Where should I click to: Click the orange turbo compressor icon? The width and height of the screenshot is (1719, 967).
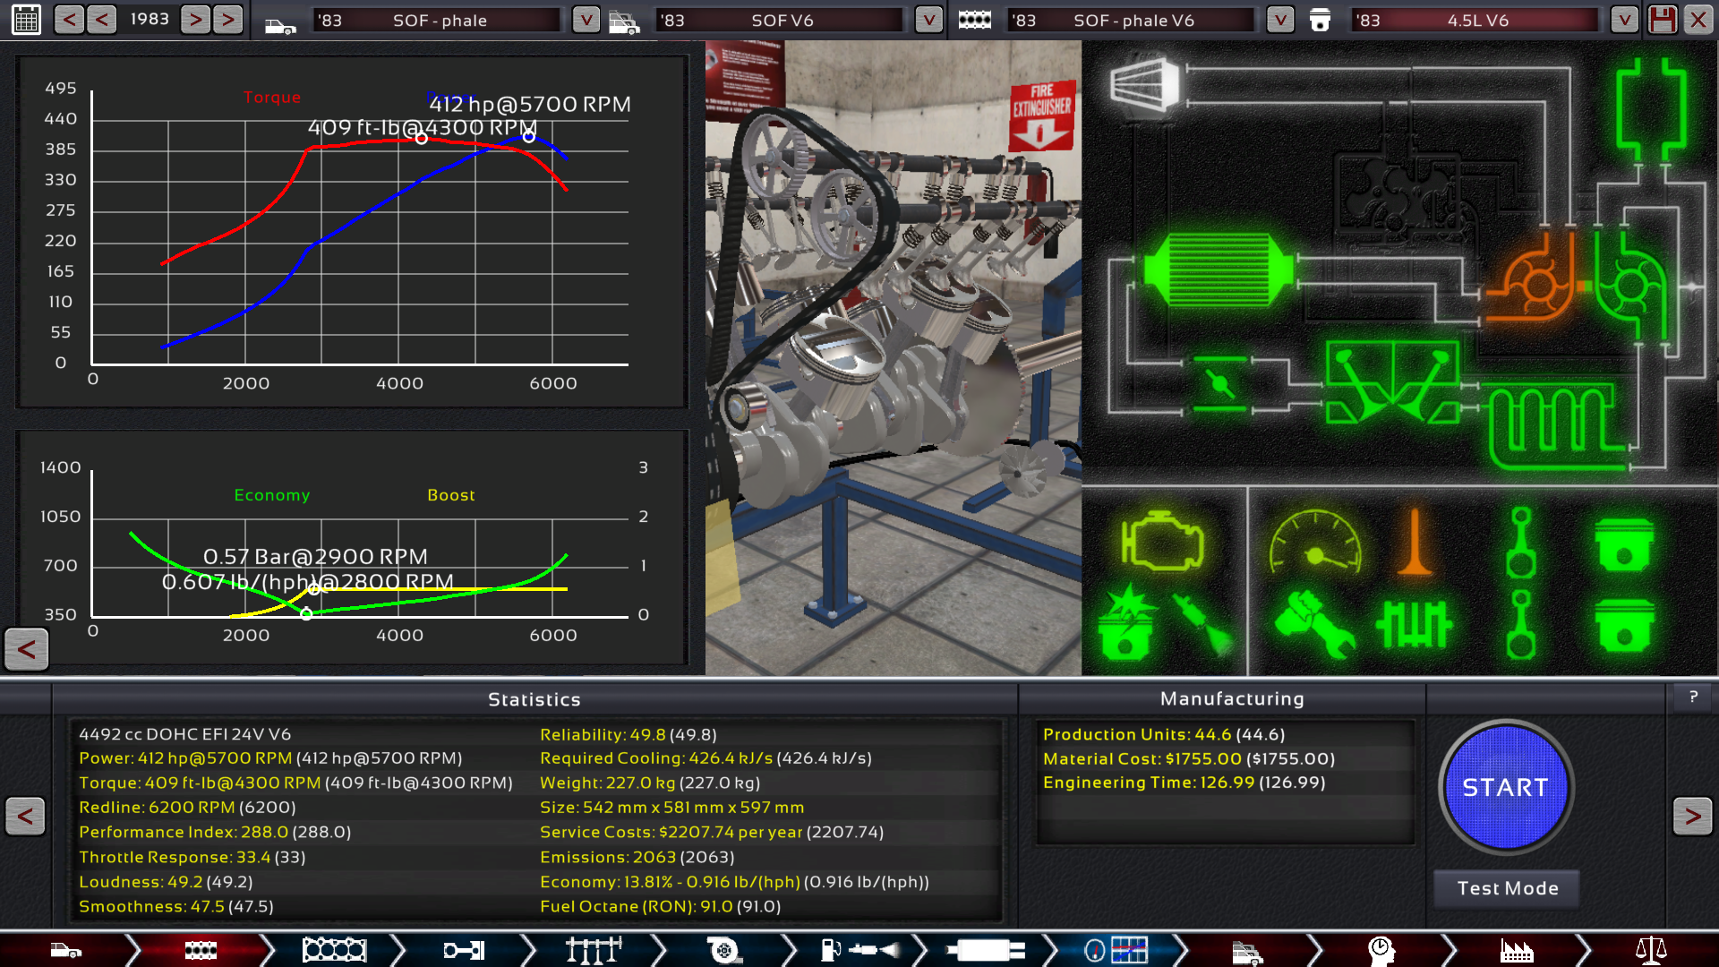point(1535,284)
